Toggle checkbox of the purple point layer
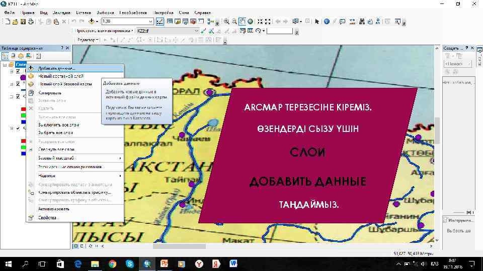 point(18,71)
